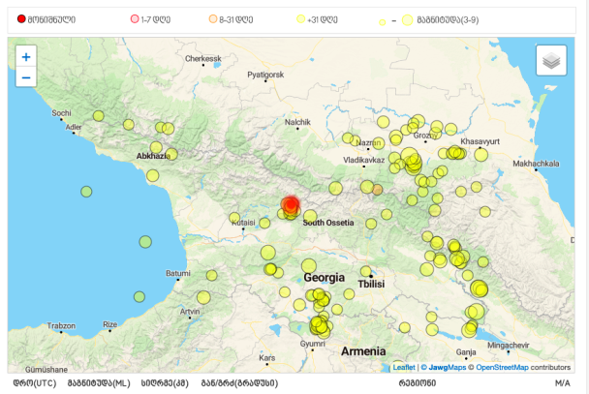Click the large marker below Khasavyurt label
The image size is (589, 394).
click(480, 154)
